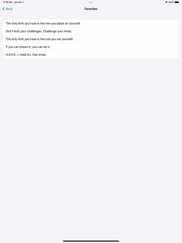Open the multitasking three-dot menu

91,2
